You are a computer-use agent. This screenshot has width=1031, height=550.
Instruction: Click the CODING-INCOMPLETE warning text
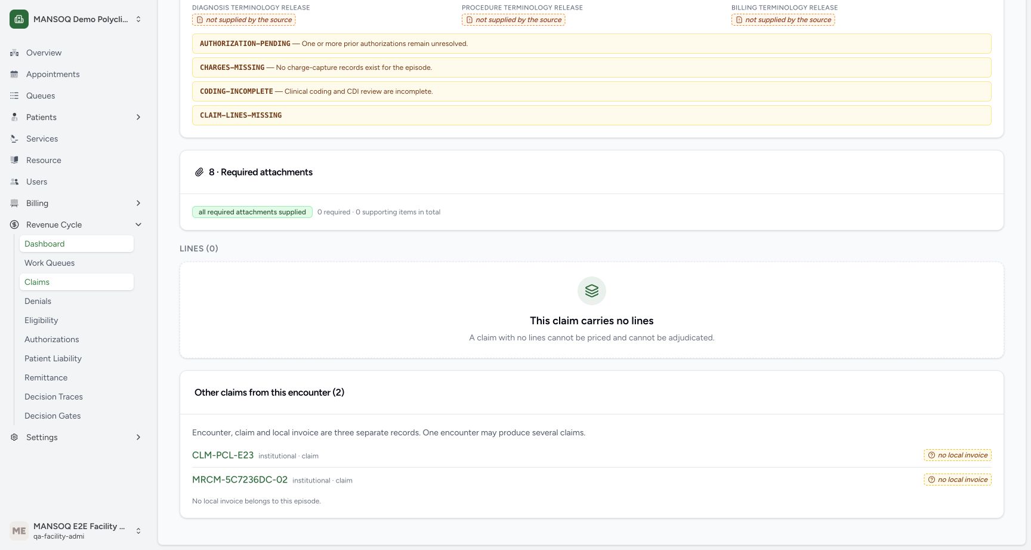click(316, 91)
